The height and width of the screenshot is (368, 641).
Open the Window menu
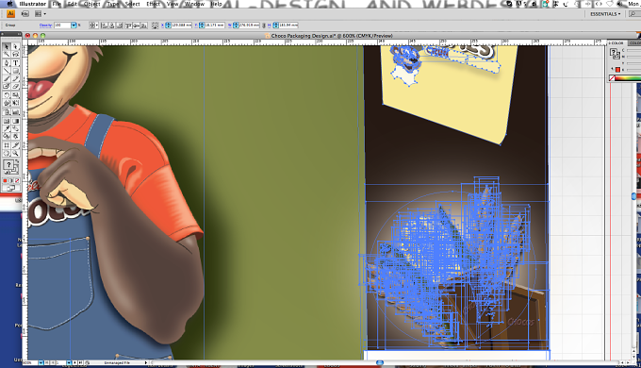tap(194, 4)
